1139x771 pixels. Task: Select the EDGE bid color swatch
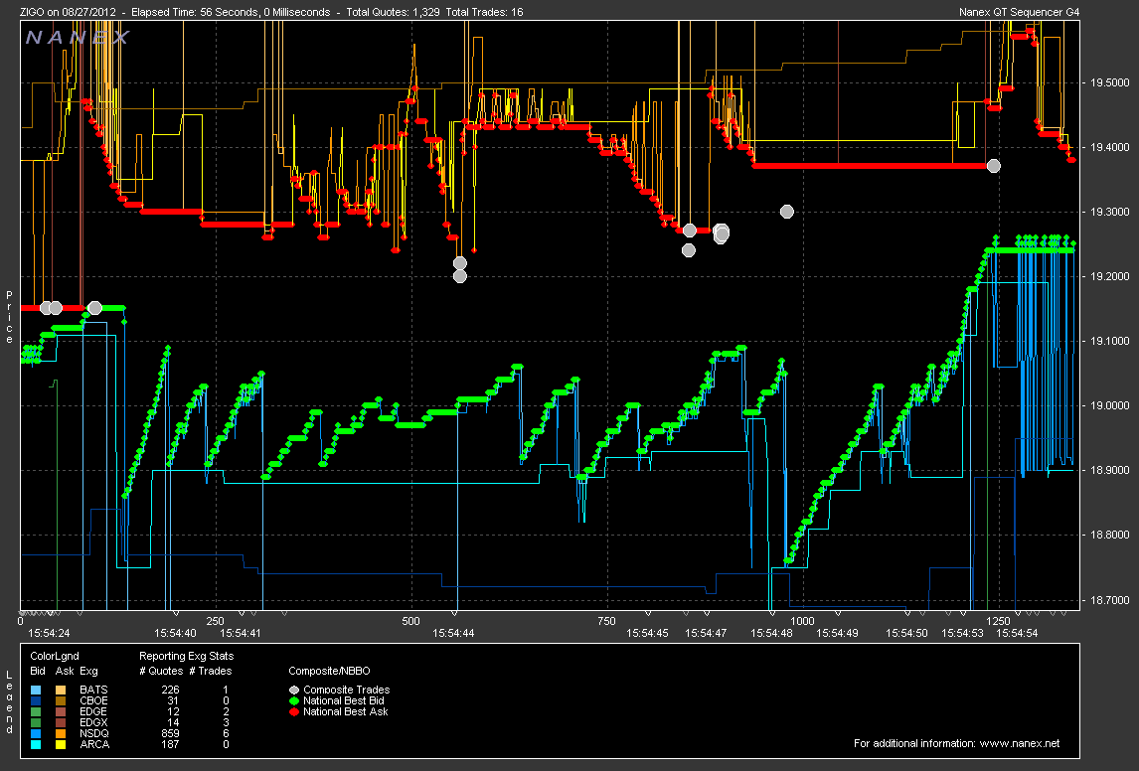(37, 711)
